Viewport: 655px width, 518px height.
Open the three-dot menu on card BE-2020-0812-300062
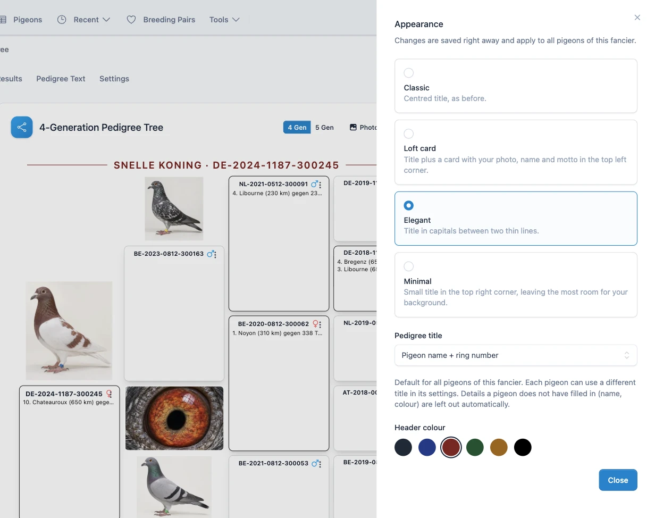point(321,324)
